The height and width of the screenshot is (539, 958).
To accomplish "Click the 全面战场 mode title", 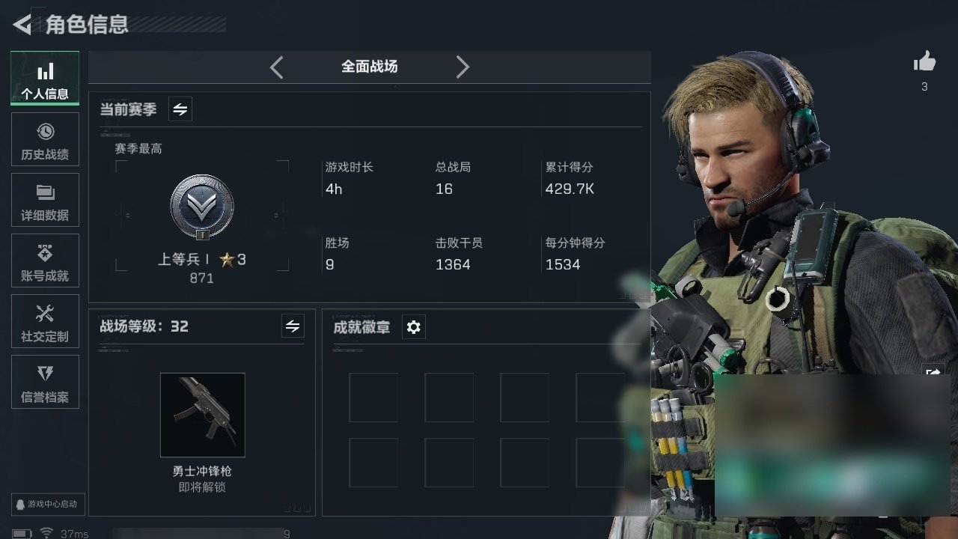I will pos(369,67).
